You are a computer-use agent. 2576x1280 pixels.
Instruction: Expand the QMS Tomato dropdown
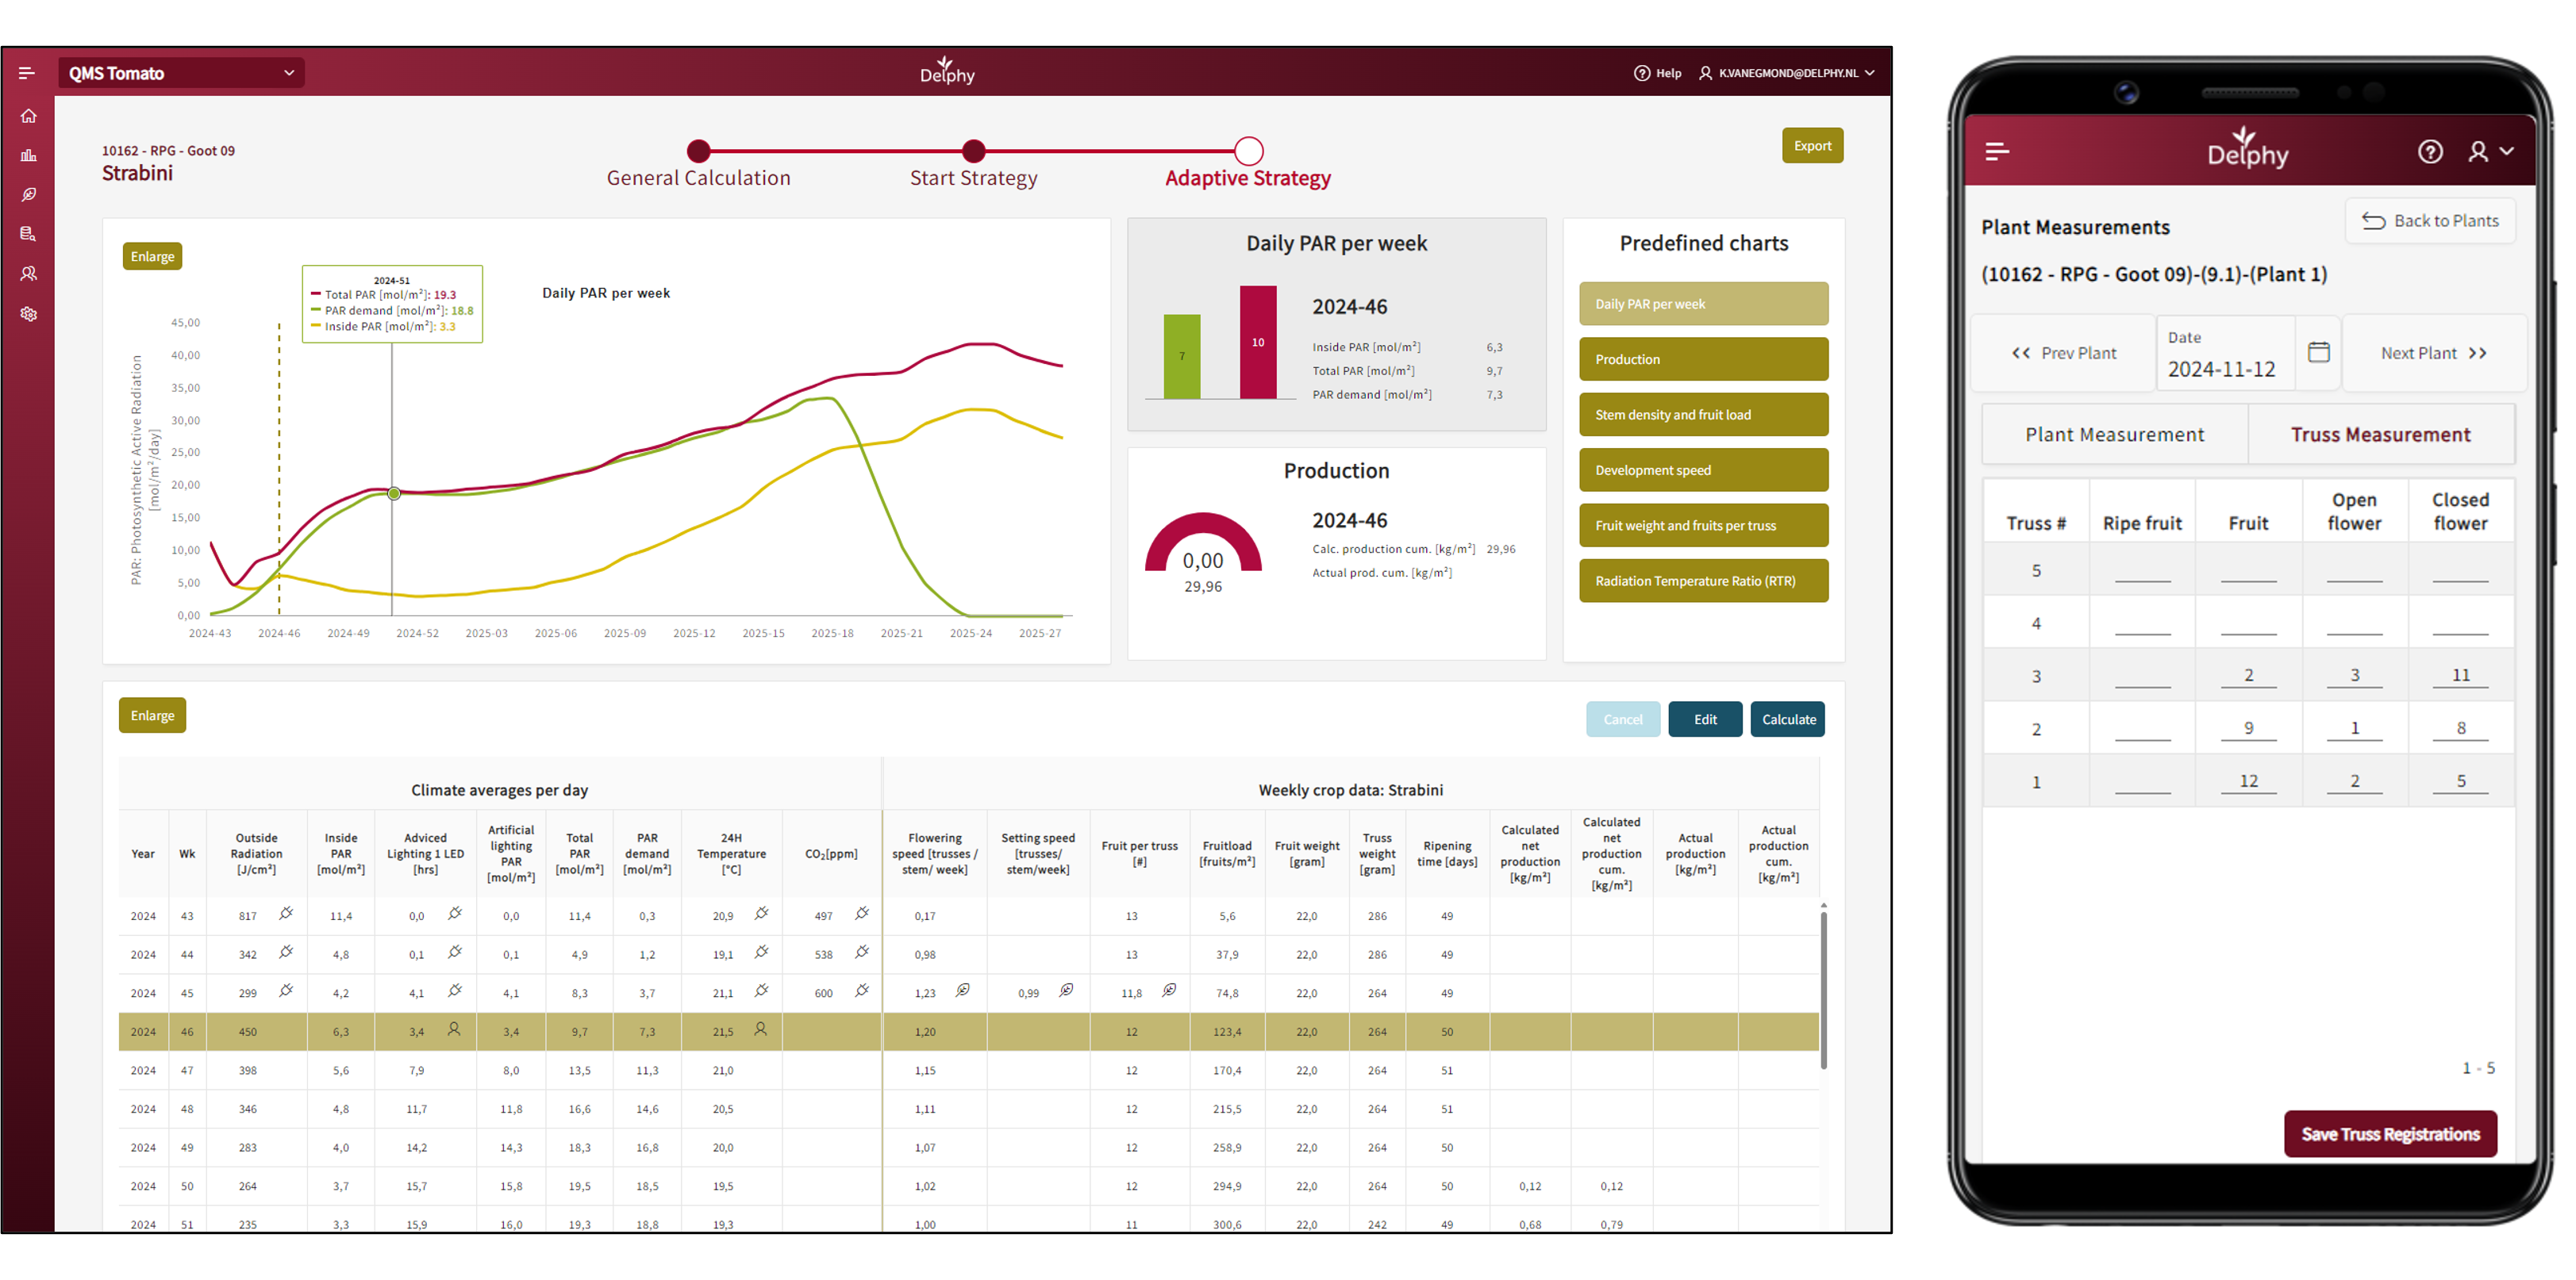pyautogui.click(x=181, y=73)
